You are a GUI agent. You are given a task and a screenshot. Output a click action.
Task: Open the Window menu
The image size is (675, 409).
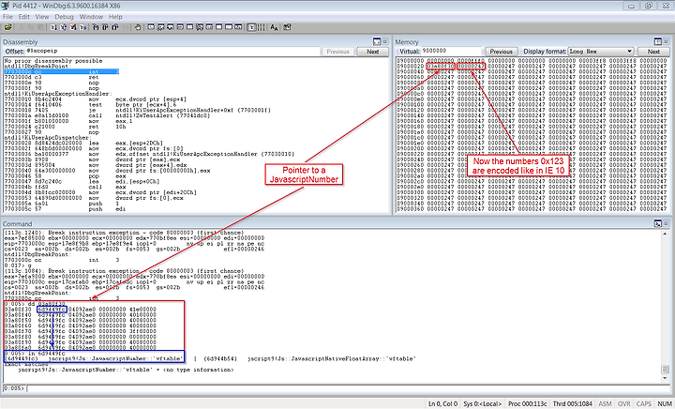[x=91, y=17]
